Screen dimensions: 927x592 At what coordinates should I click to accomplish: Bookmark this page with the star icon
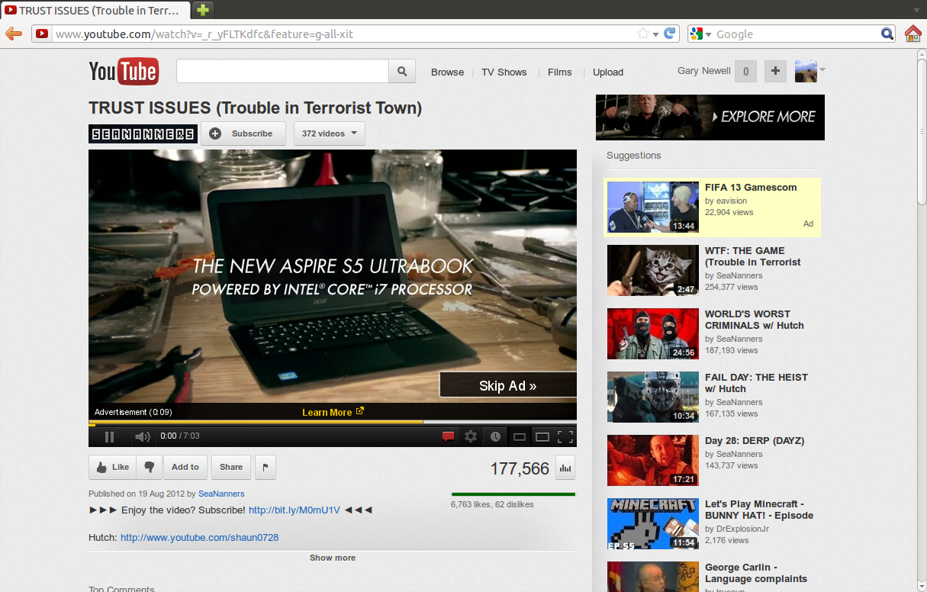(643, 34)
